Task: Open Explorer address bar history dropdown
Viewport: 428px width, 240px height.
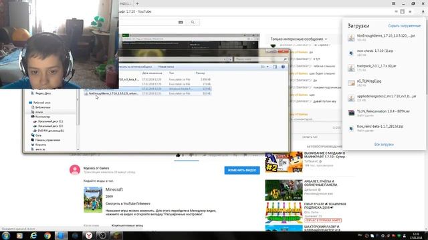Action: (x=225, y=59)
